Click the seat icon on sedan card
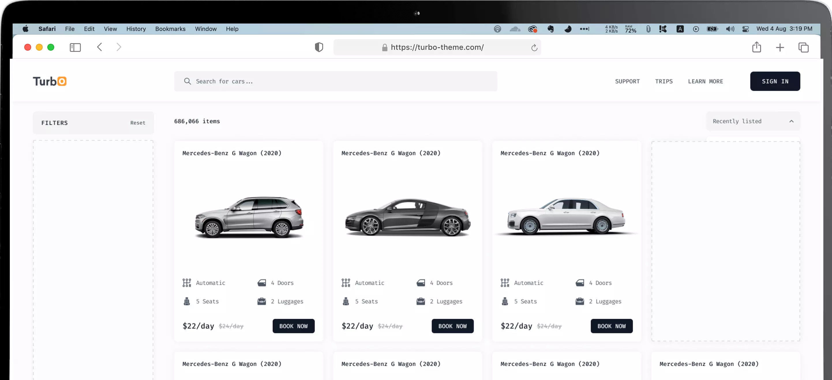This screenshot has height=380, width=832. pos(505,301)
